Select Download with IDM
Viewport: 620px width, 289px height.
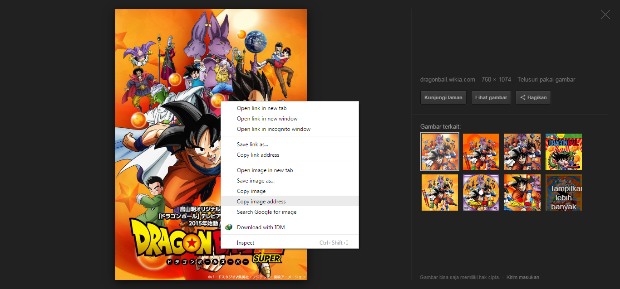[290, 227]
